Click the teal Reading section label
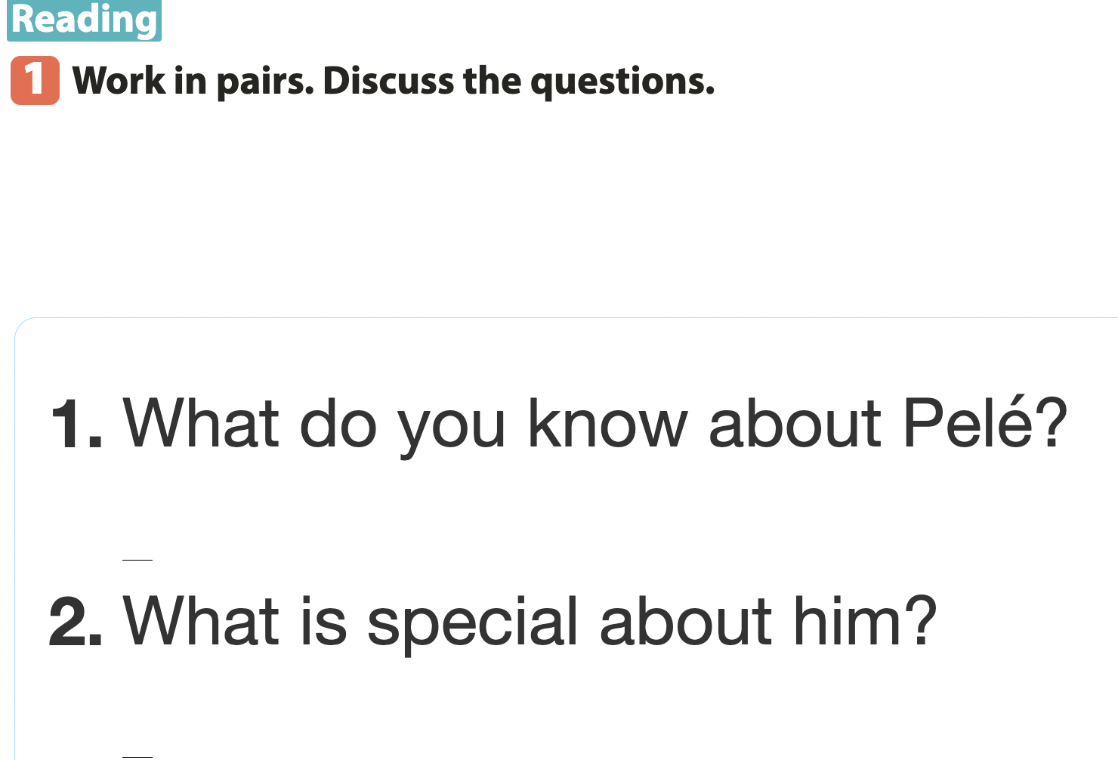 click(84, 20)
